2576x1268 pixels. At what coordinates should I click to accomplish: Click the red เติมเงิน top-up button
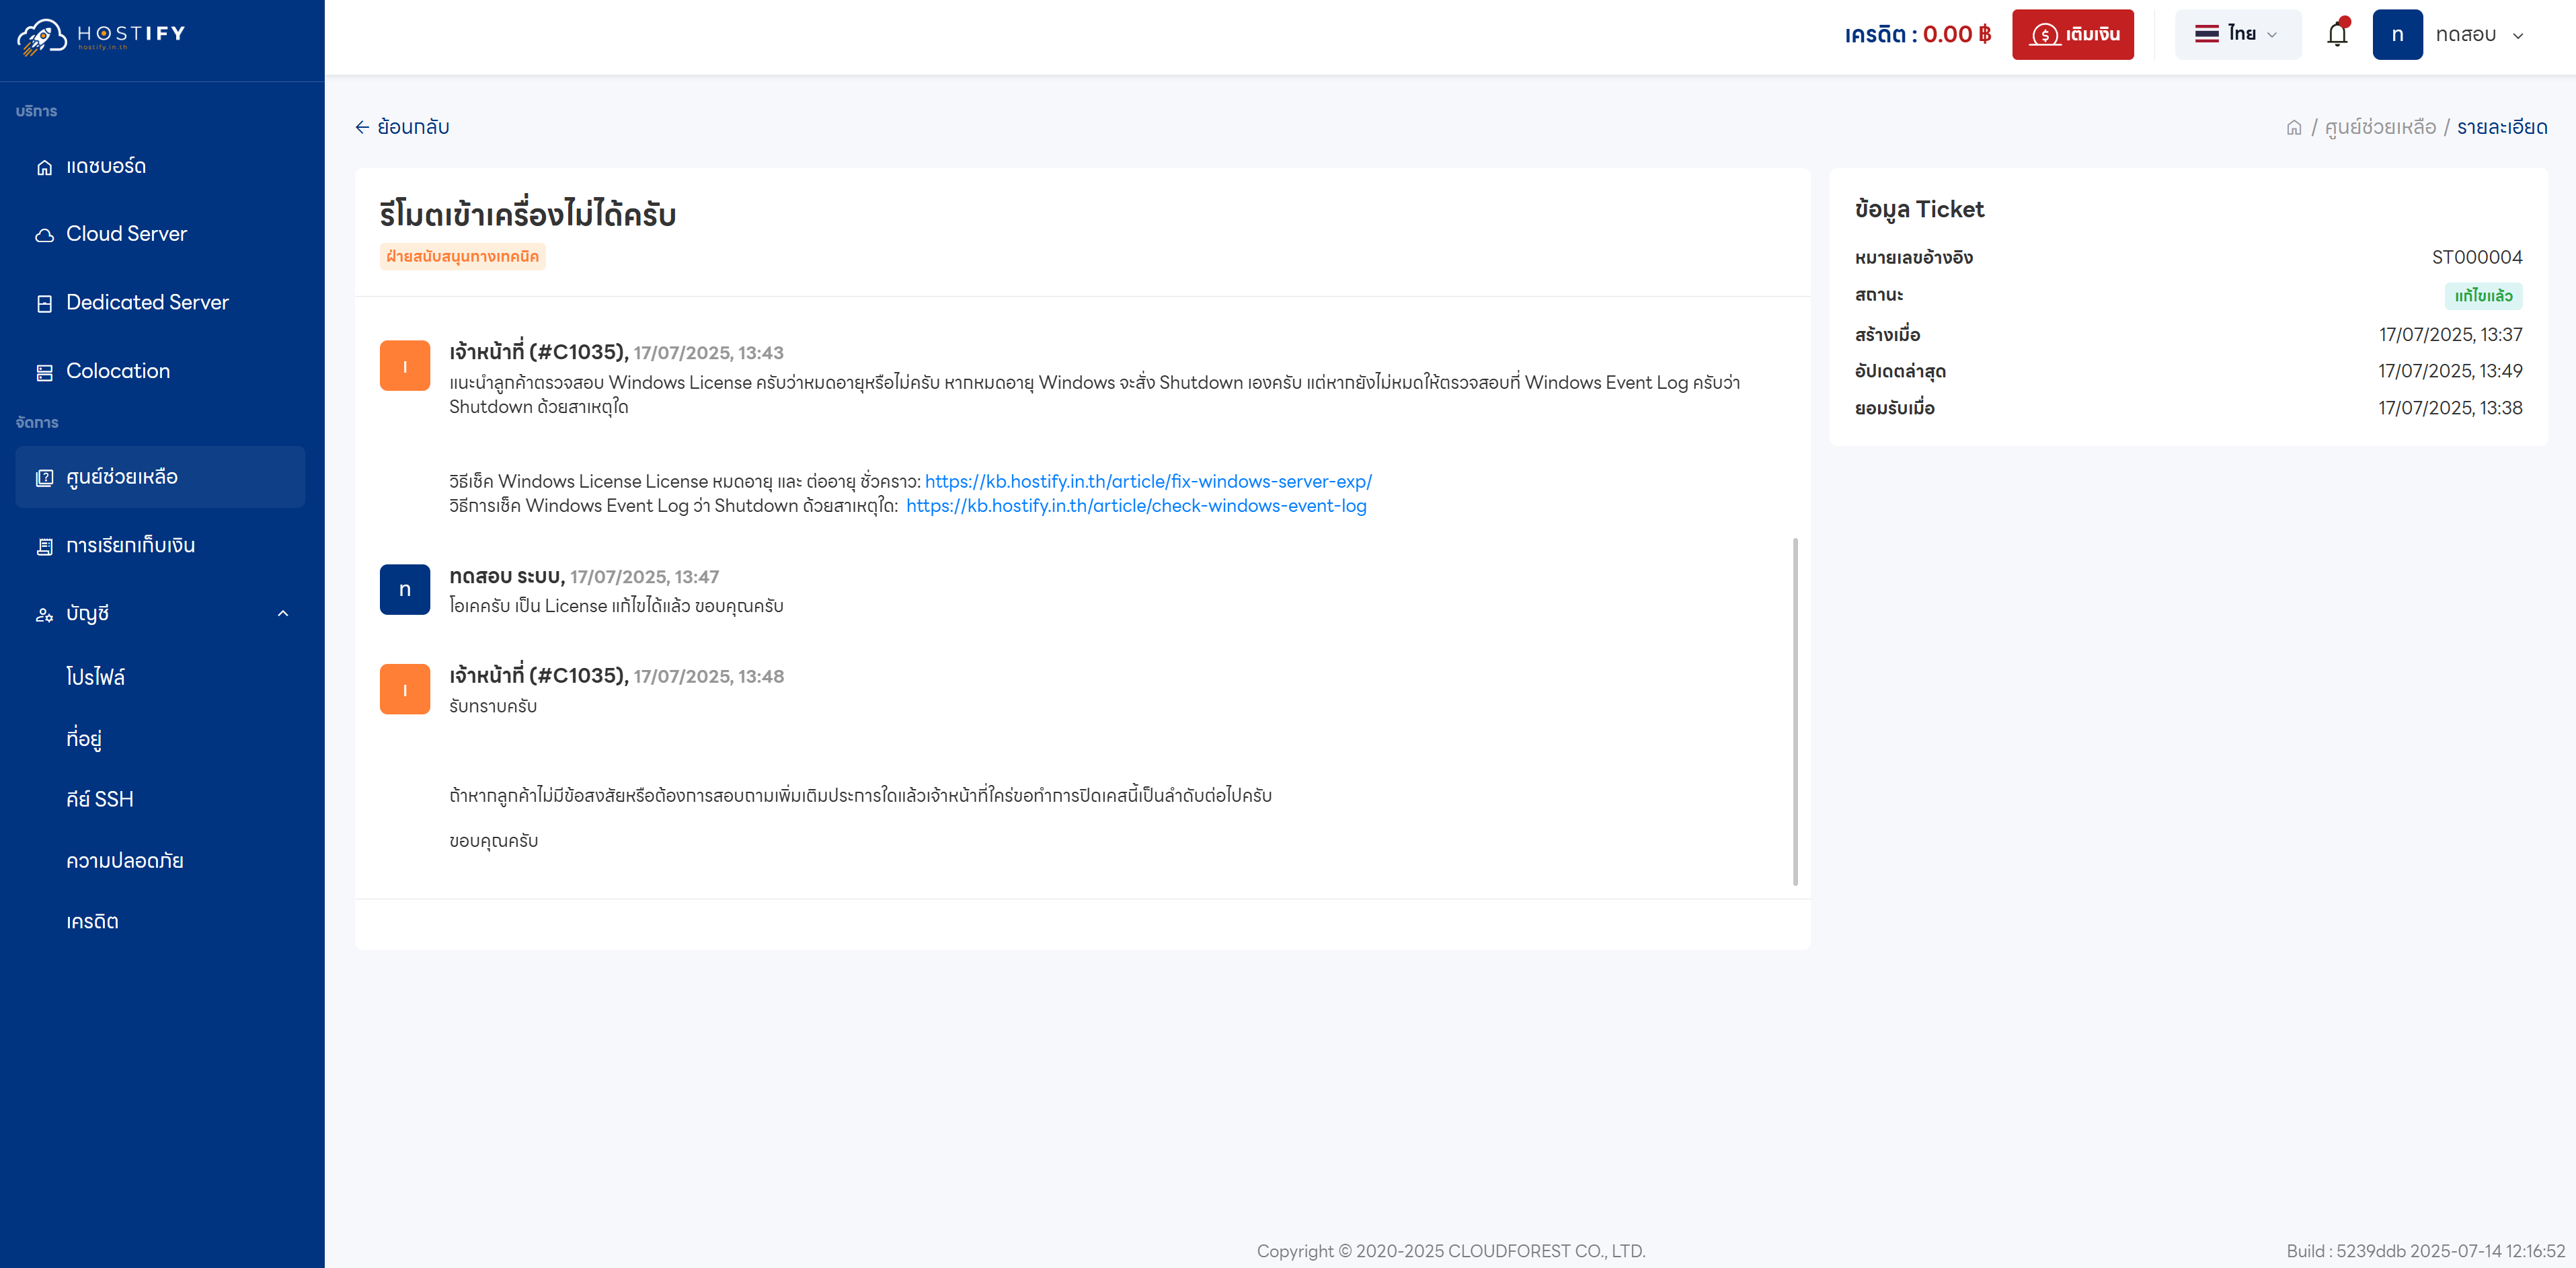(x=2072, y=35)
